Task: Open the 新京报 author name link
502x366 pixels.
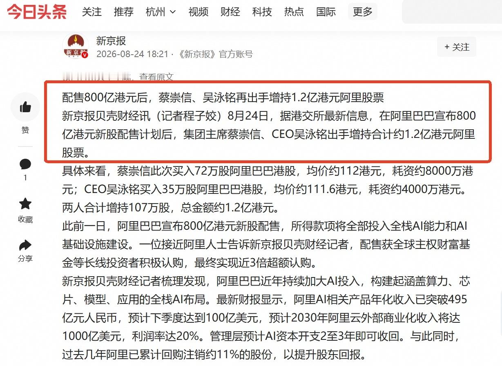Action: coord(111,41)
